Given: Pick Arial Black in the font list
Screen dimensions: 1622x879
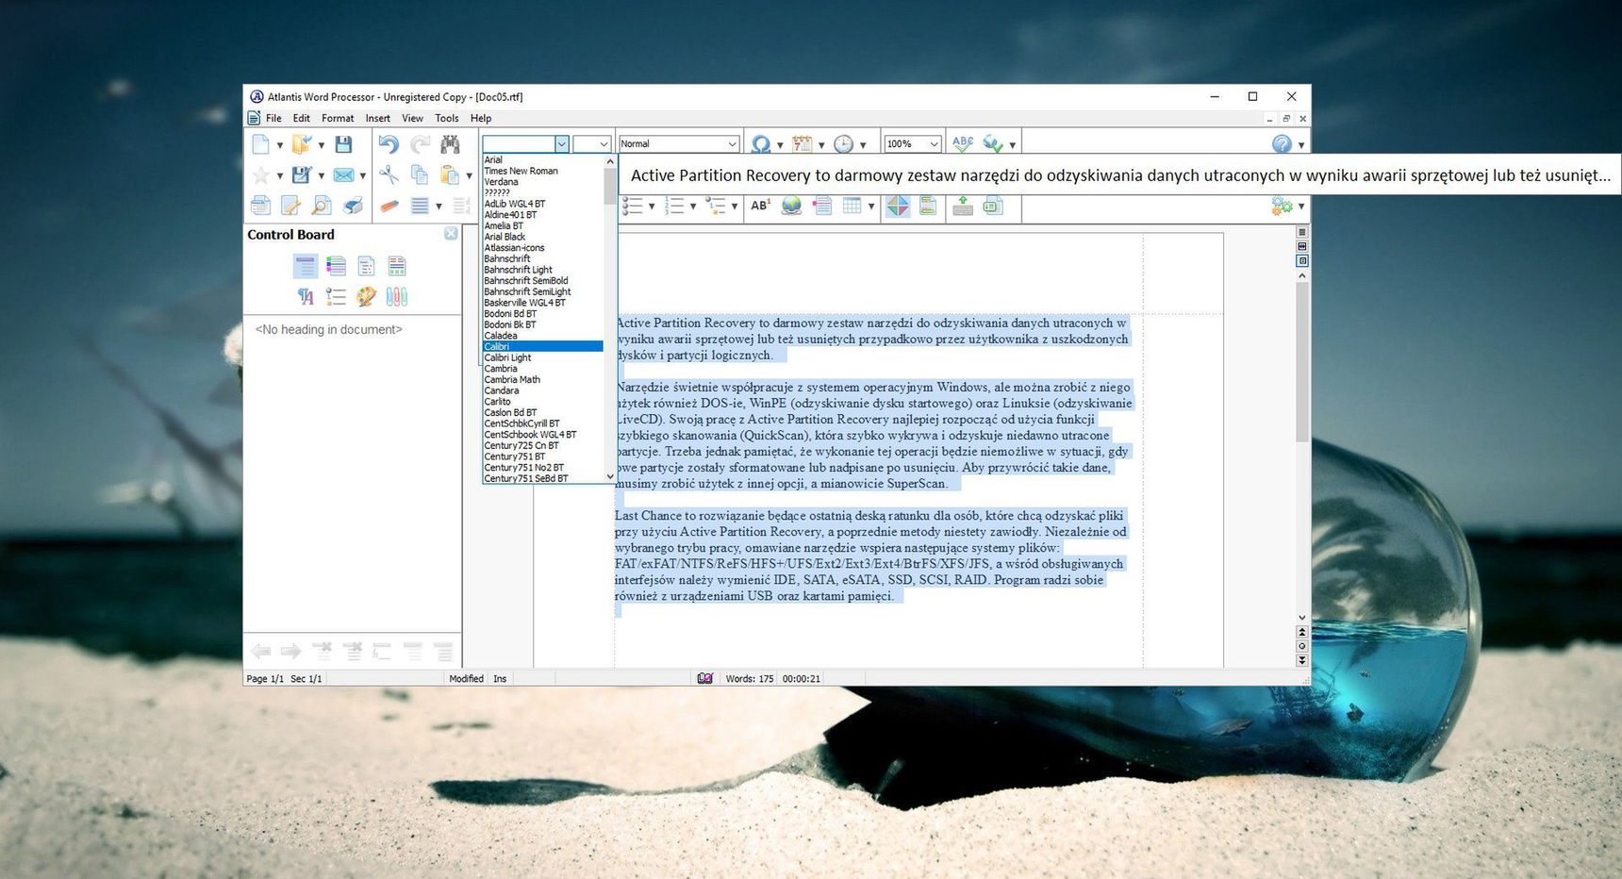Looking at the screenshot, I should [543, 237].
